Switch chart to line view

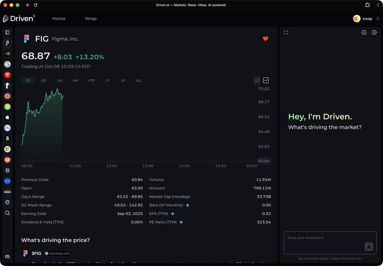coord(266,80)
